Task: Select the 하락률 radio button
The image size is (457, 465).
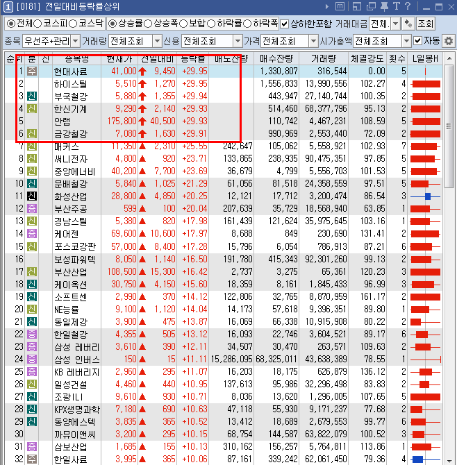Action: (x=211, y=24)
